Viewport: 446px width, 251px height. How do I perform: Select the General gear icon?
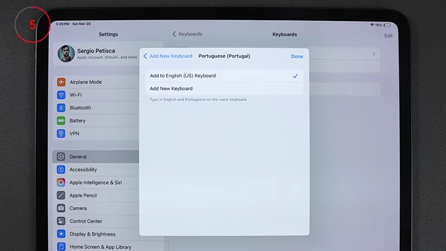click(x=61, y=156)
